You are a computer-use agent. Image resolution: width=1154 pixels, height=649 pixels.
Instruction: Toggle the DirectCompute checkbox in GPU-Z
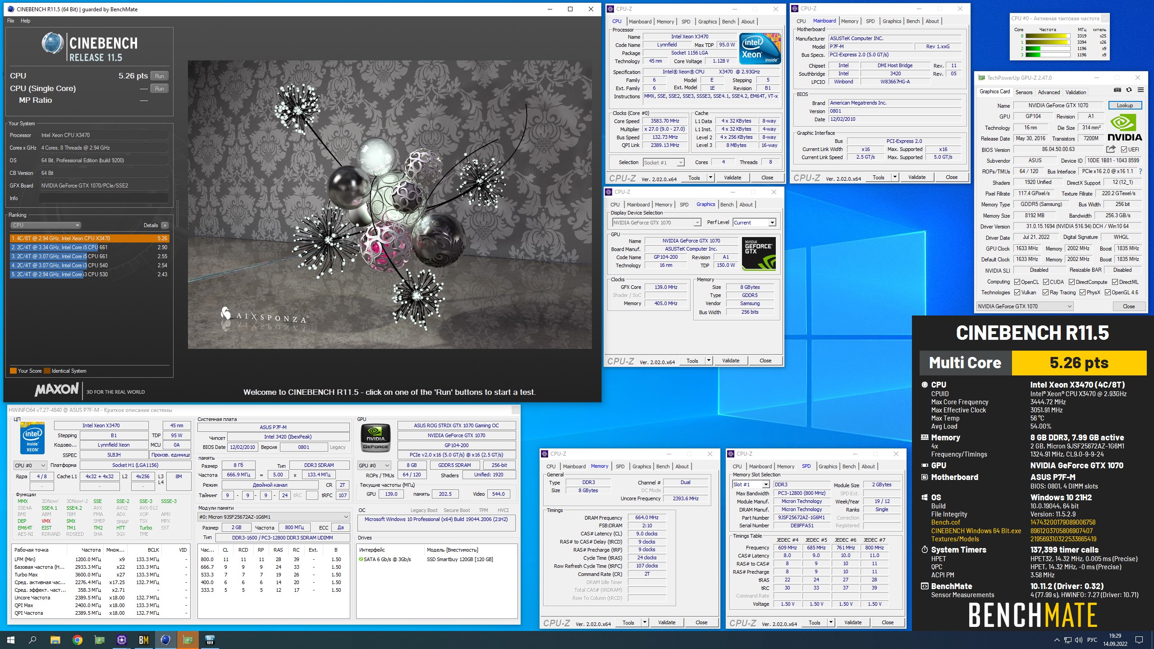1072,282
